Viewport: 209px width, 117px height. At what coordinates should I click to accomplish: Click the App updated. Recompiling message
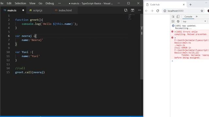[x=185, y=27]
